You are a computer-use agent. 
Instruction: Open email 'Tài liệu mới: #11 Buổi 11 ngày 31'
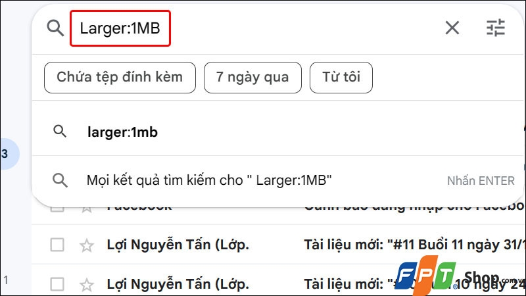414,245
